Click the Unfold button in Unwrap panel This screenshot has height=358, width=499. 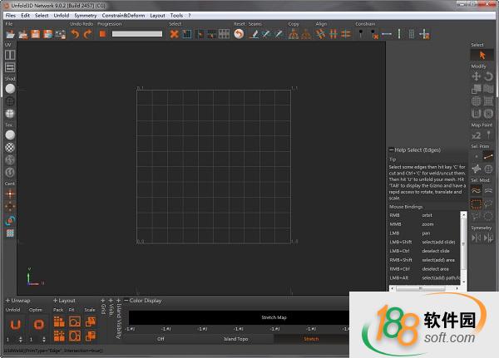click(14, 322)
